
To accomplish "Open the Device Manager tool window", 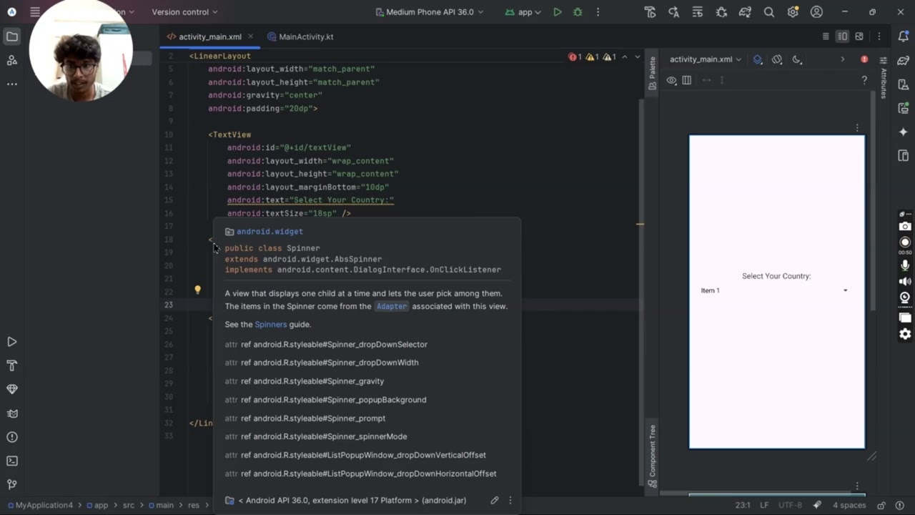I will click(904, 84).
